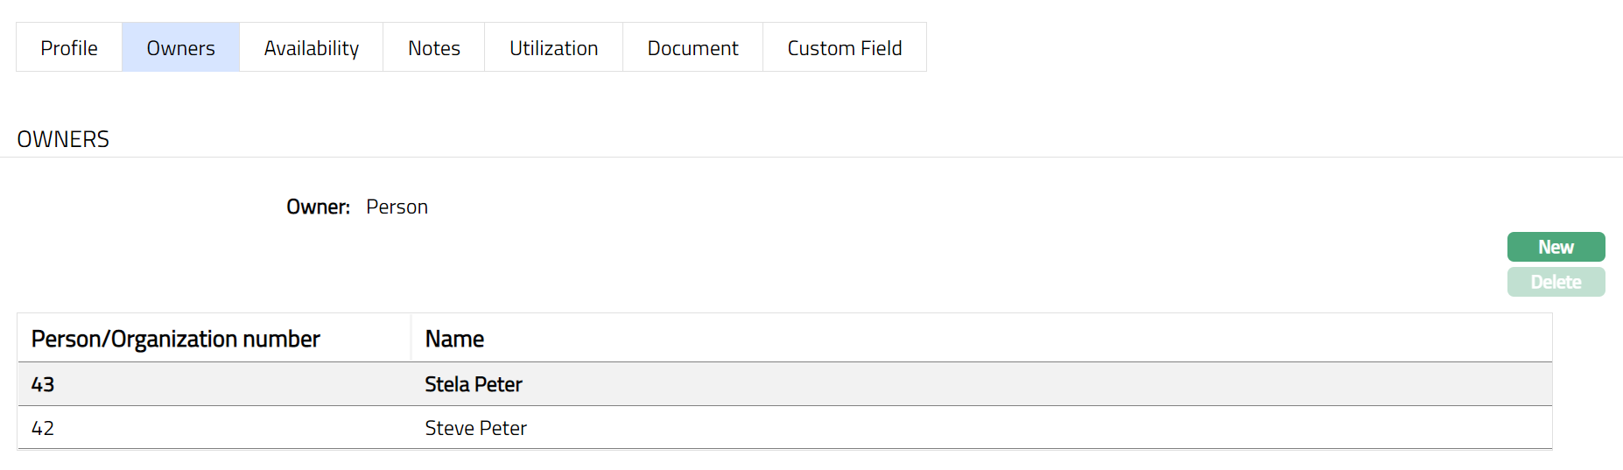This screenshot has height=470, width=1623.
Task: Go to the Notes tab
Action: pos(433,48)
